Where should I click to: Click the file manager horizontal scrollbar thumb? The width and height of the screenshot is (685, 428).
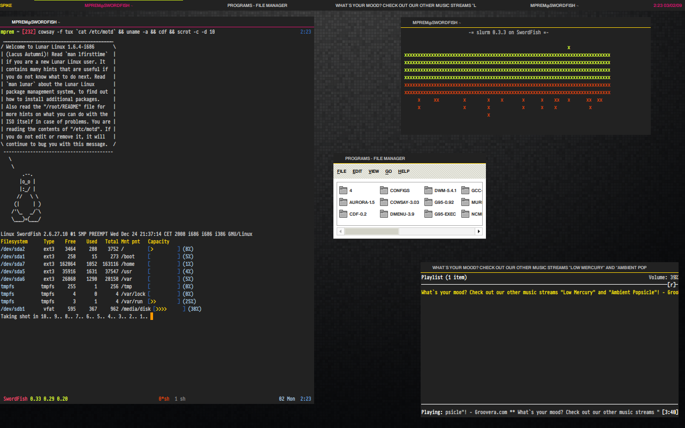(371, 232)
